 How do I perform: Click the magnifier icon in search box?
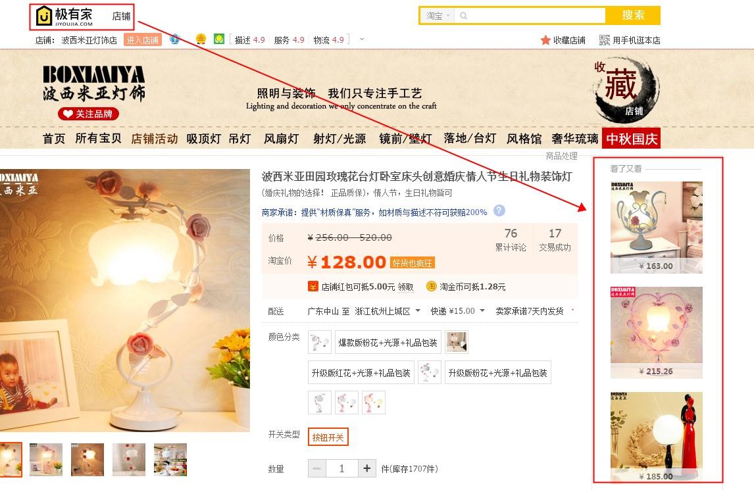coord(464,16)
